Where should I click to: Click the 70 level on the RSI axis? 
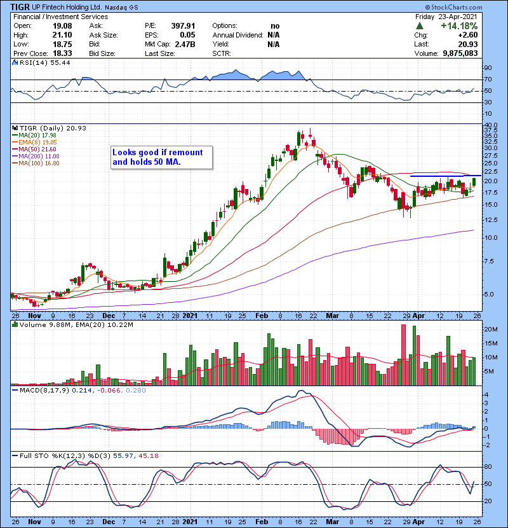point(488,80)
